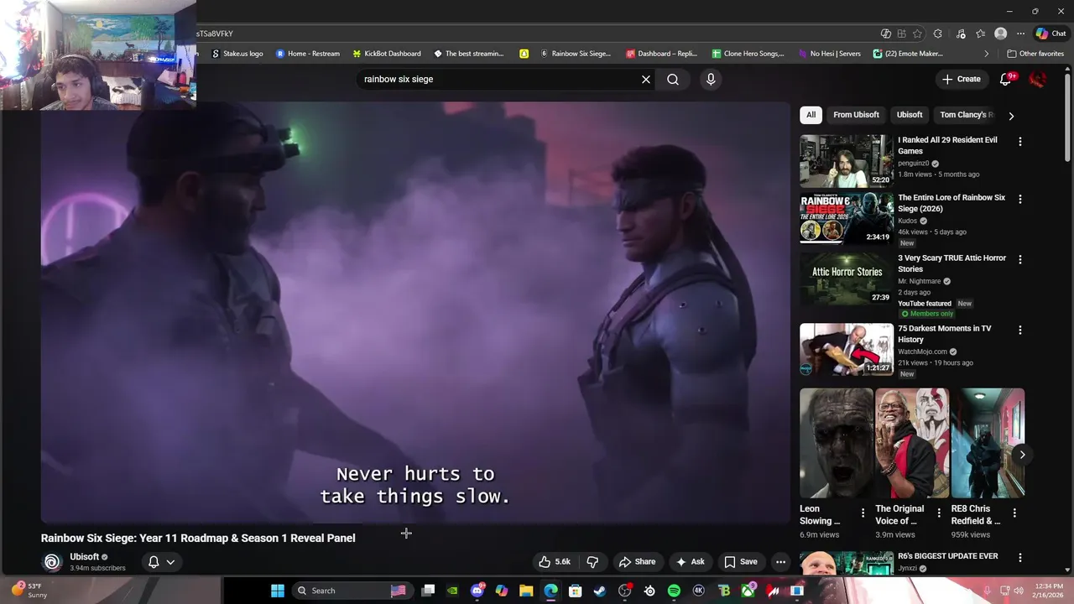Open the 'Leon Slowing' Shorts thumbnail

pyautogui.click(x=837, y=443)
